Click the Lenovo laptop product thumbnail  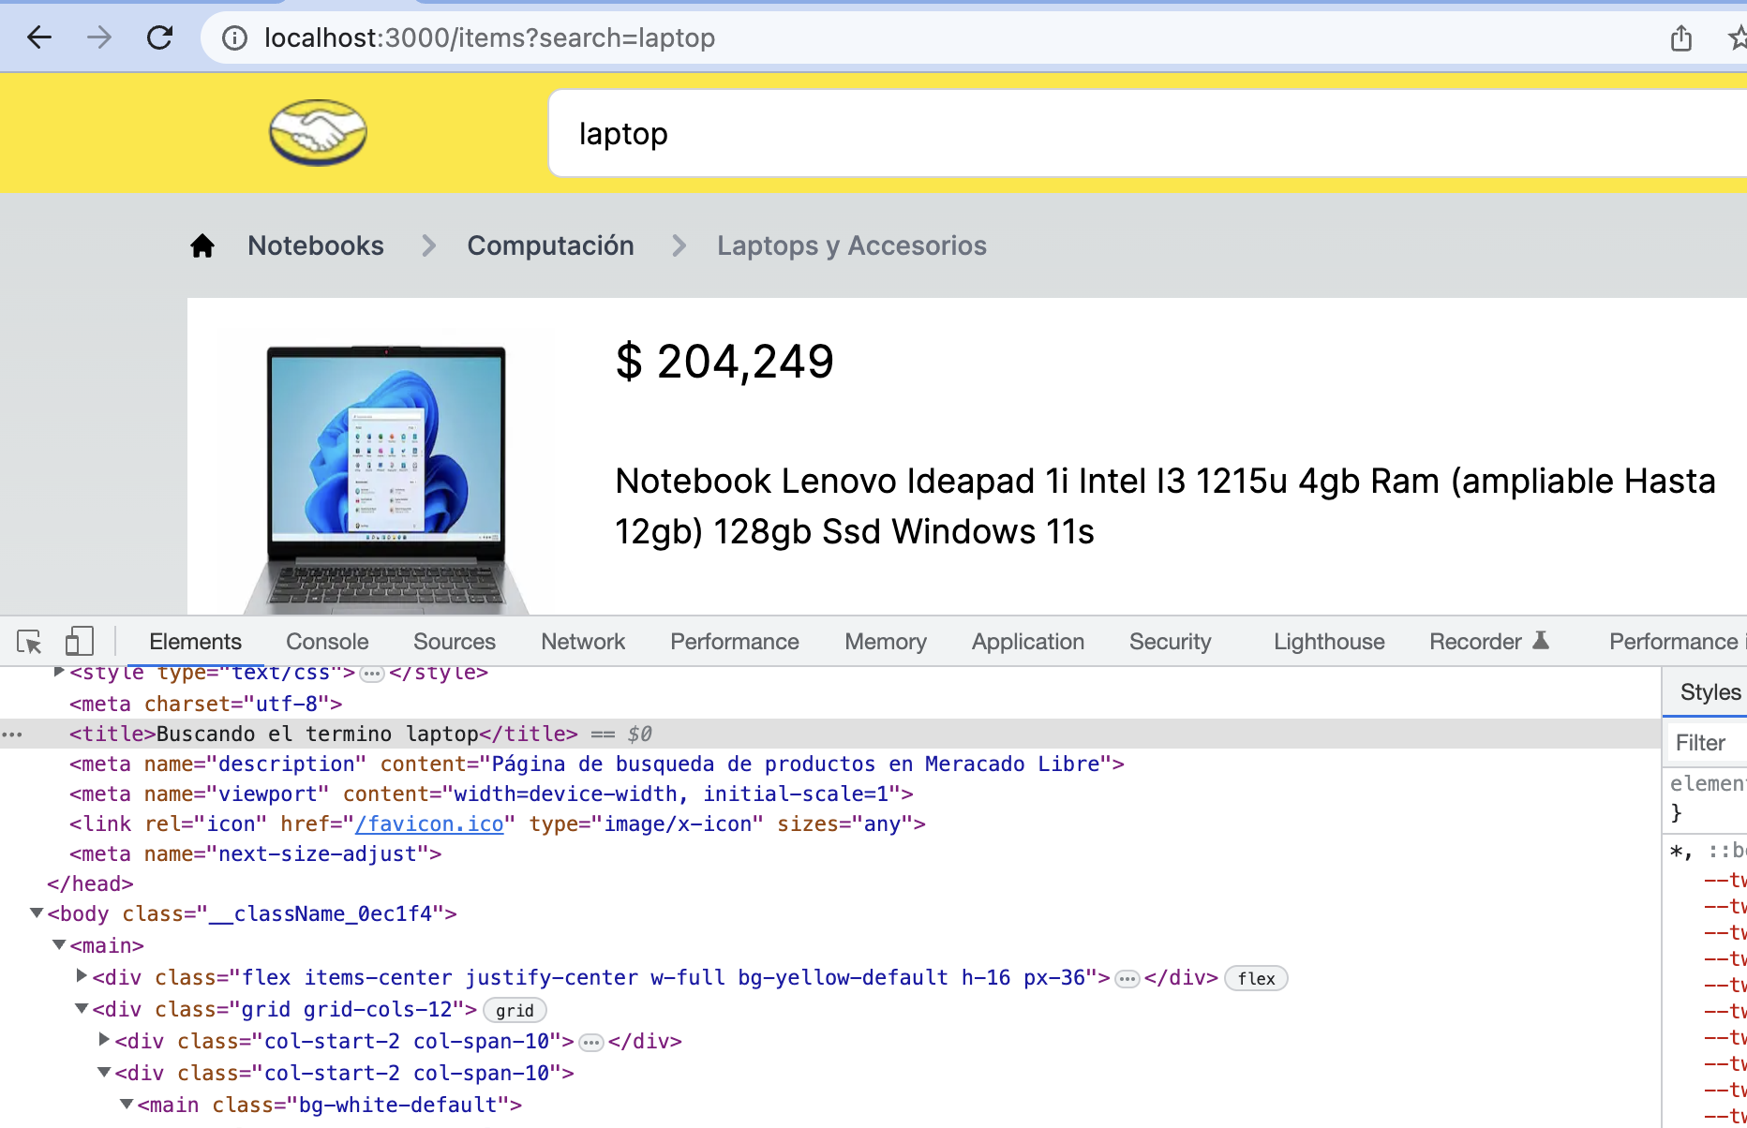coord(386,478)
